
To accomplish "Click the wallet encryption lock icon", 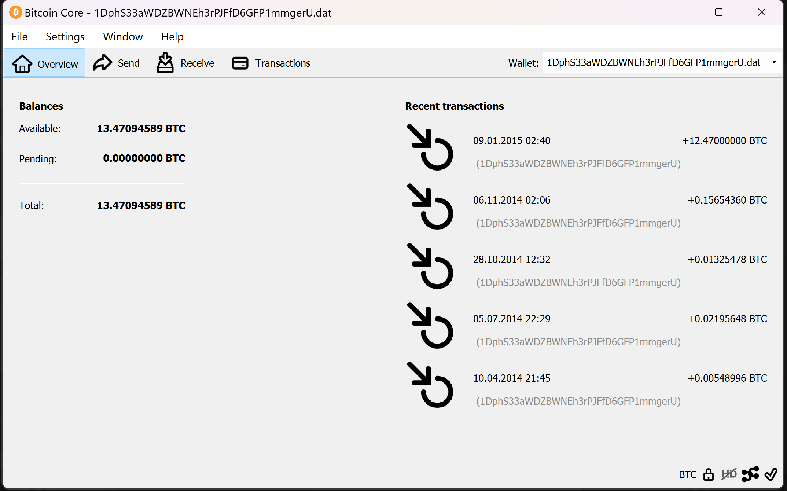I will (708, 474).
